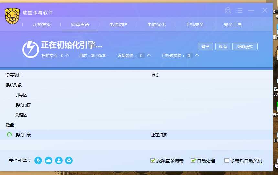Enable 杀毒后自动关机 checkbox
Screen dimensions: 278x175
(226, 160)
